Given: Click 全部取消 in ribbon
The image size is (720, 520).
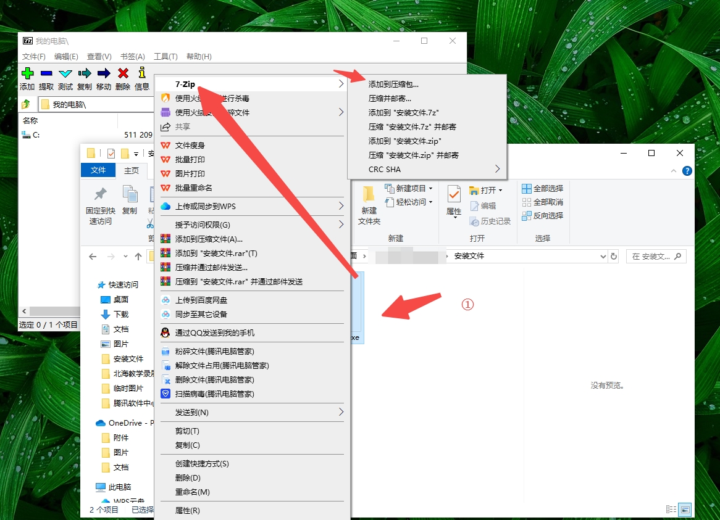Looking at the screenshot, I should 543,202.
